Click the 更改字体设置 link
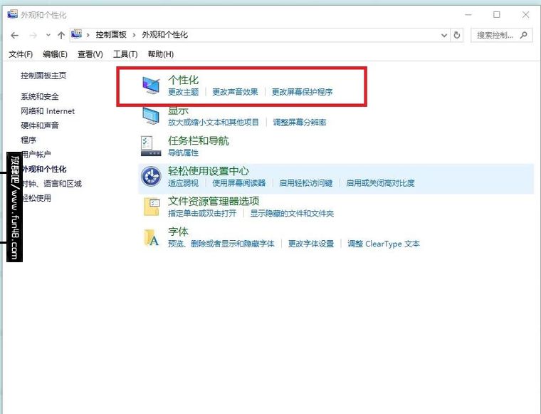Image resolution: width=541 pixels, height=414 pixels. tap(311, 244)
